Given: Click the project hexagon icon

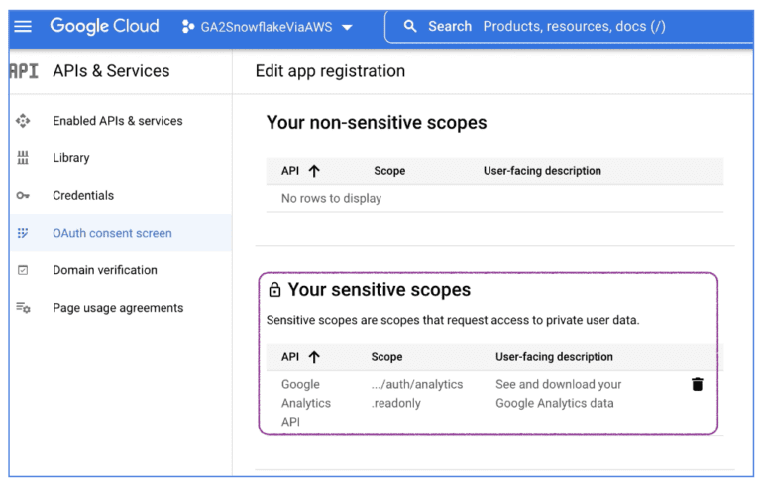Looking at the screenshot, I should (188, 26).
